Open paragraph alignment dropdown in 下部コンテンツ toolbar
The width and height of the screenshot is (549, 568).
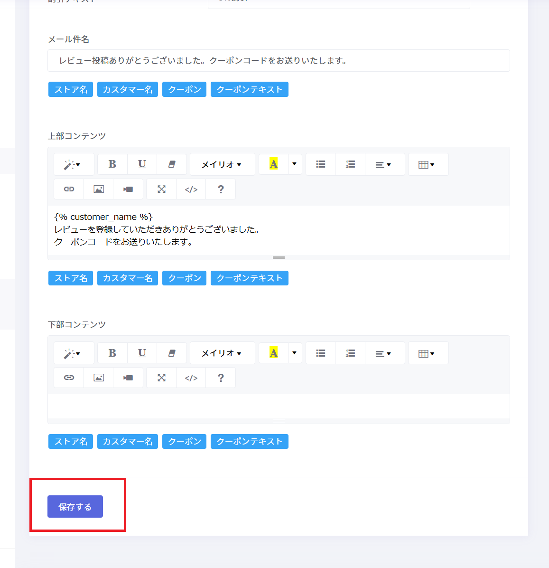tap(383, 353)
